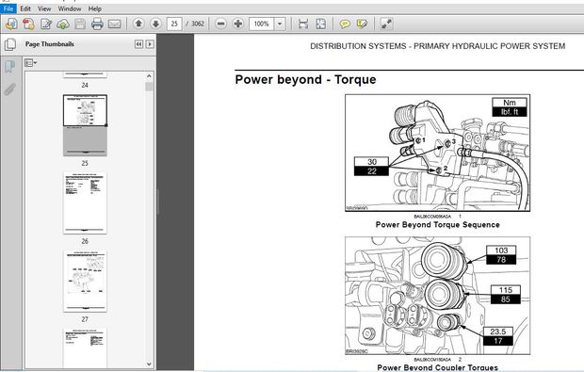Add a sticky note comment
The width and height of the screenshot is (584, 372).
point(345,24)
